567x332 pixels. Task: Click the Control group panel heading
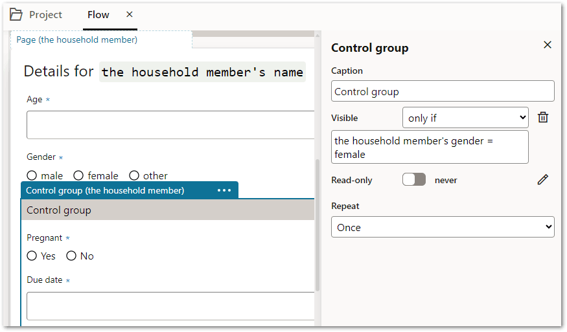(370, 48)
